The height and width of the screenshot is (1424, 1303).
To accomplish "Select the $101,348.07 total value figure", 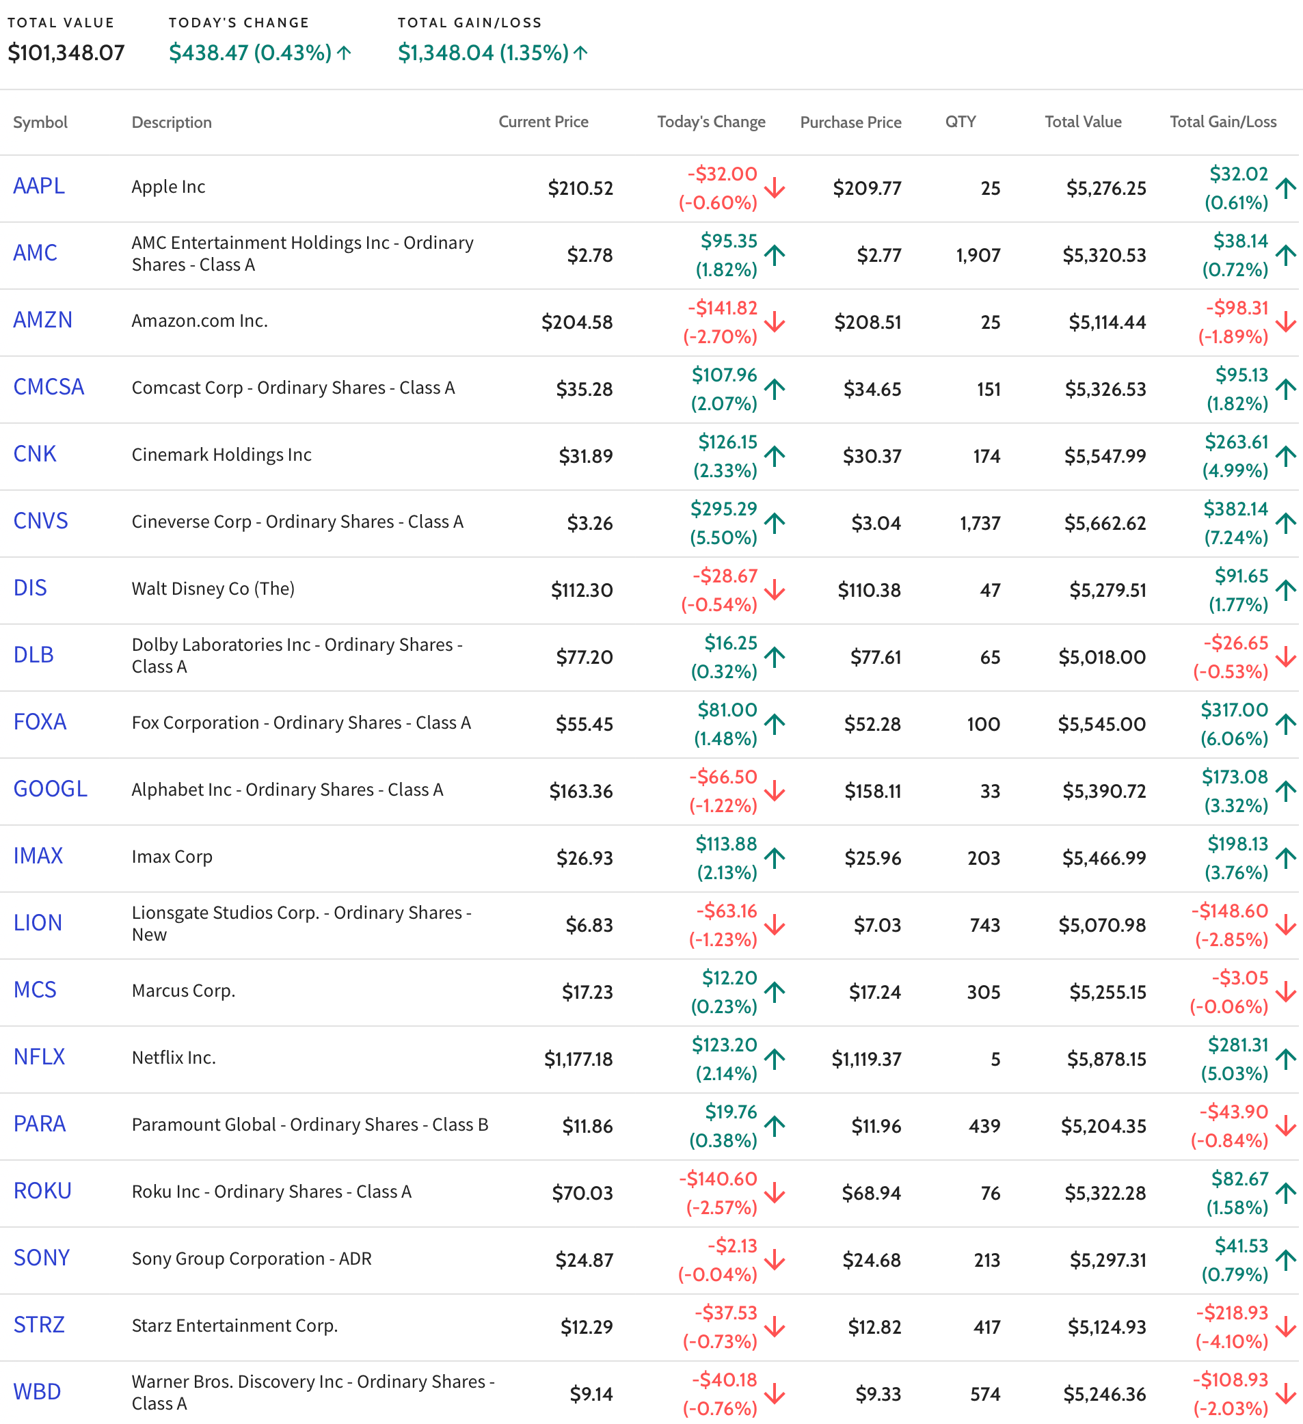I will pos(66,53).
